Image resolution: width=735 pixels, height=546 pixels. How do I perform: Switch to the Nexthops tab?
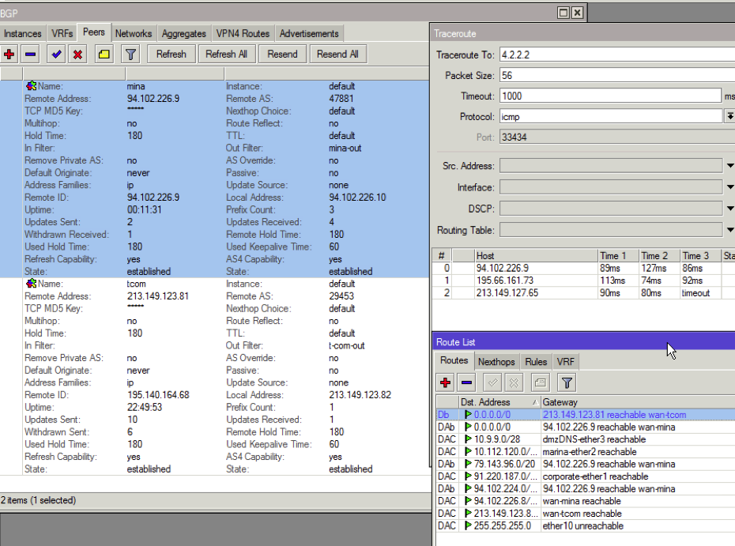[x=496, y=361]
